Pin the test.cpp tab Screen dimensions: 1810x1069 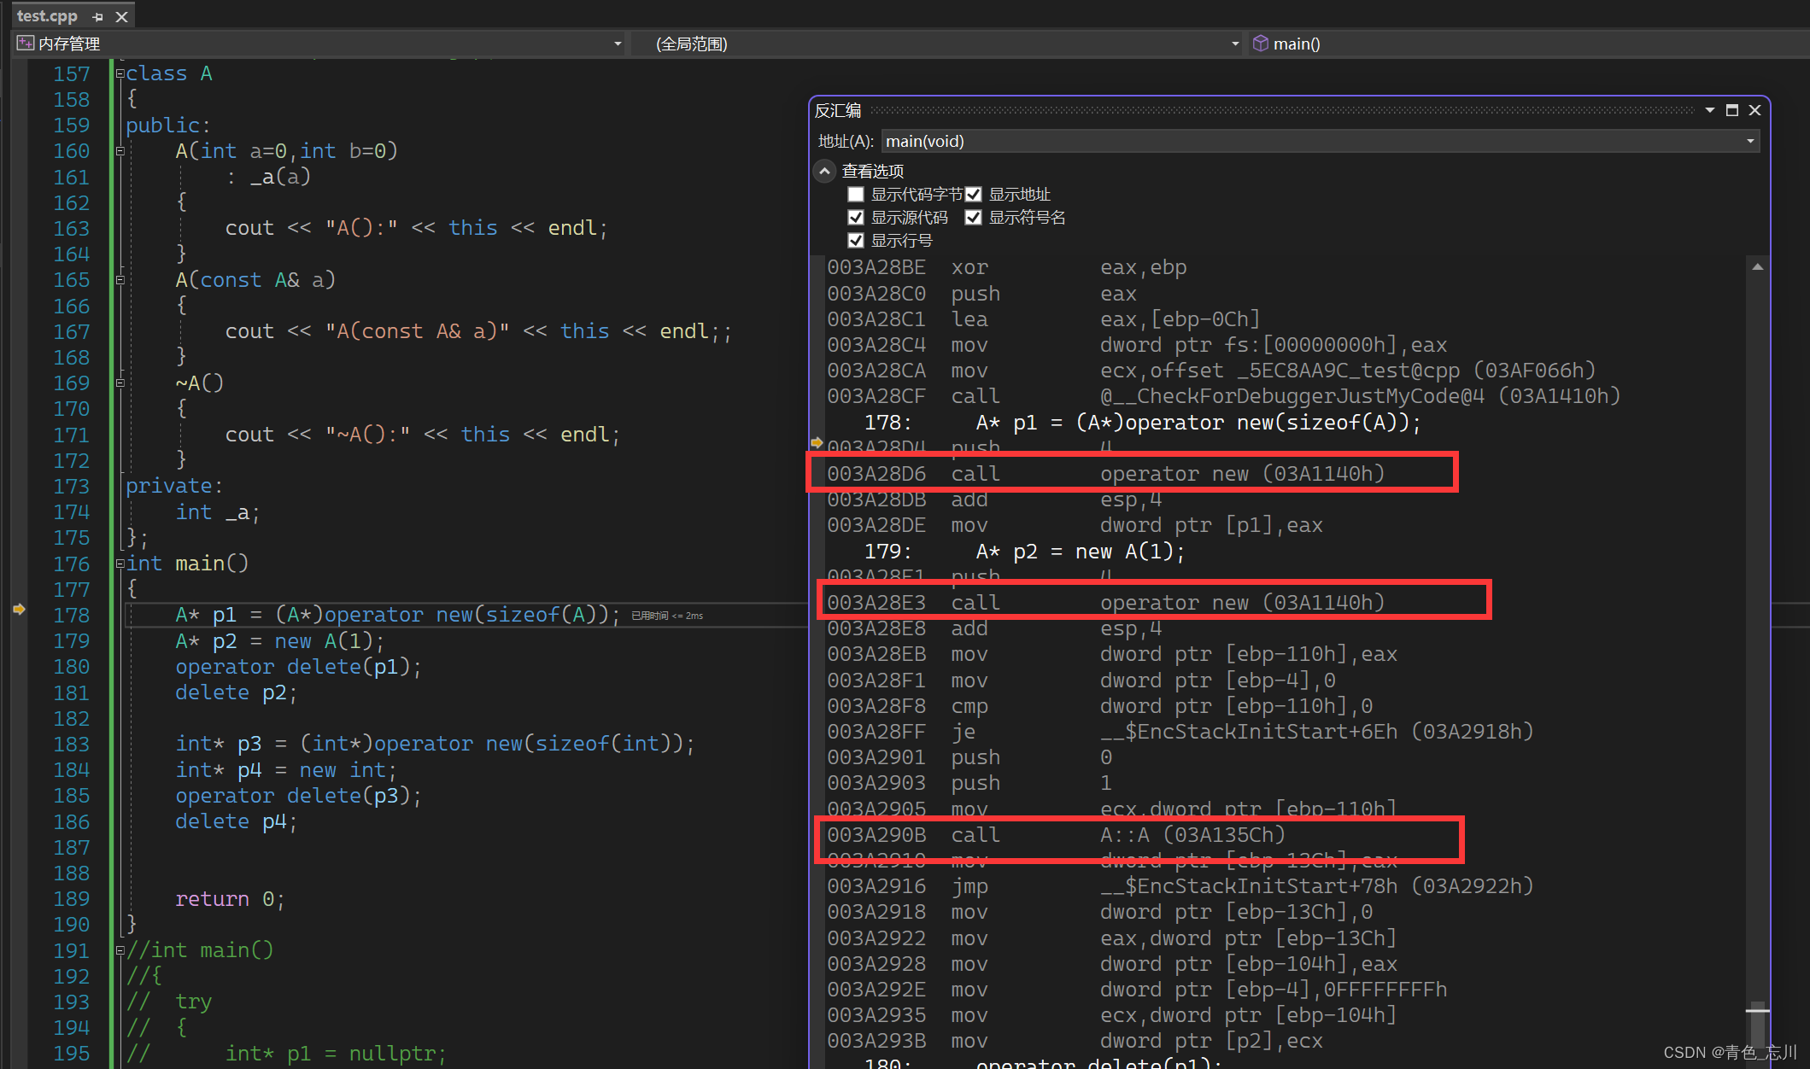(97, 16)
